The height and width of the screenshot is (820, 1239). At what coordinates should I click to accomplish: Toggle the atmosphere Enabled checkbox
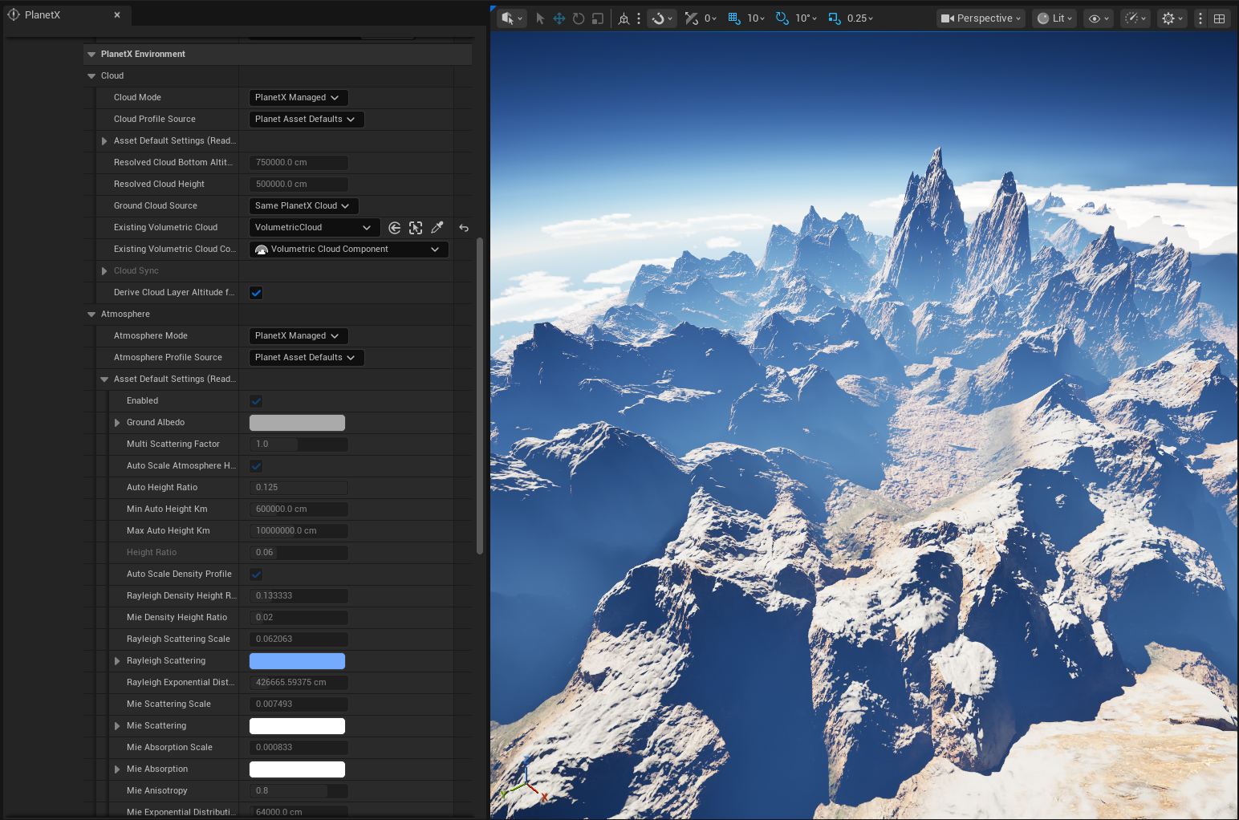pyautogui.click(x=256, y=401)
